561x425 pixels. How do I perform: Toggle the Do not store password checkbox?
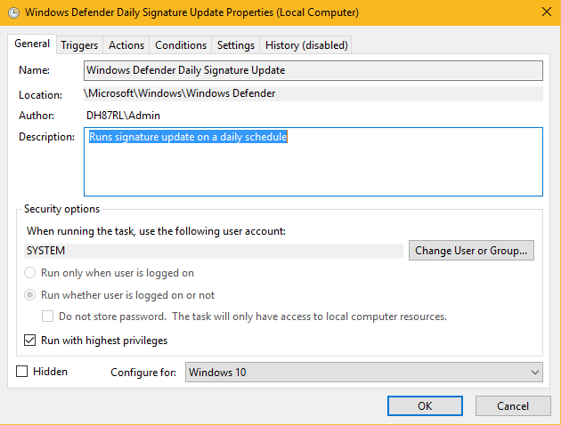click(x=47, y=317)
